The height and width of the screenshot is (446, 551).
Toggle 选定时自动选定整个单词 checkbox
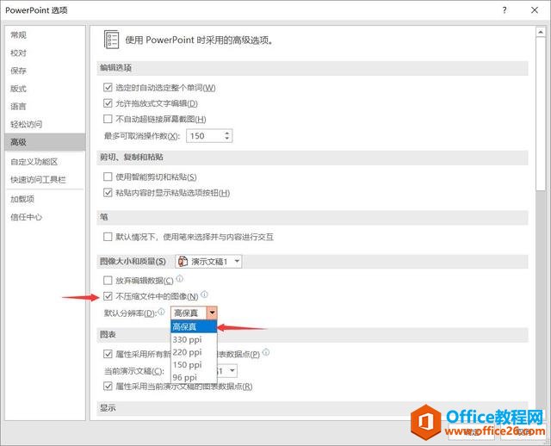[108, 87]
